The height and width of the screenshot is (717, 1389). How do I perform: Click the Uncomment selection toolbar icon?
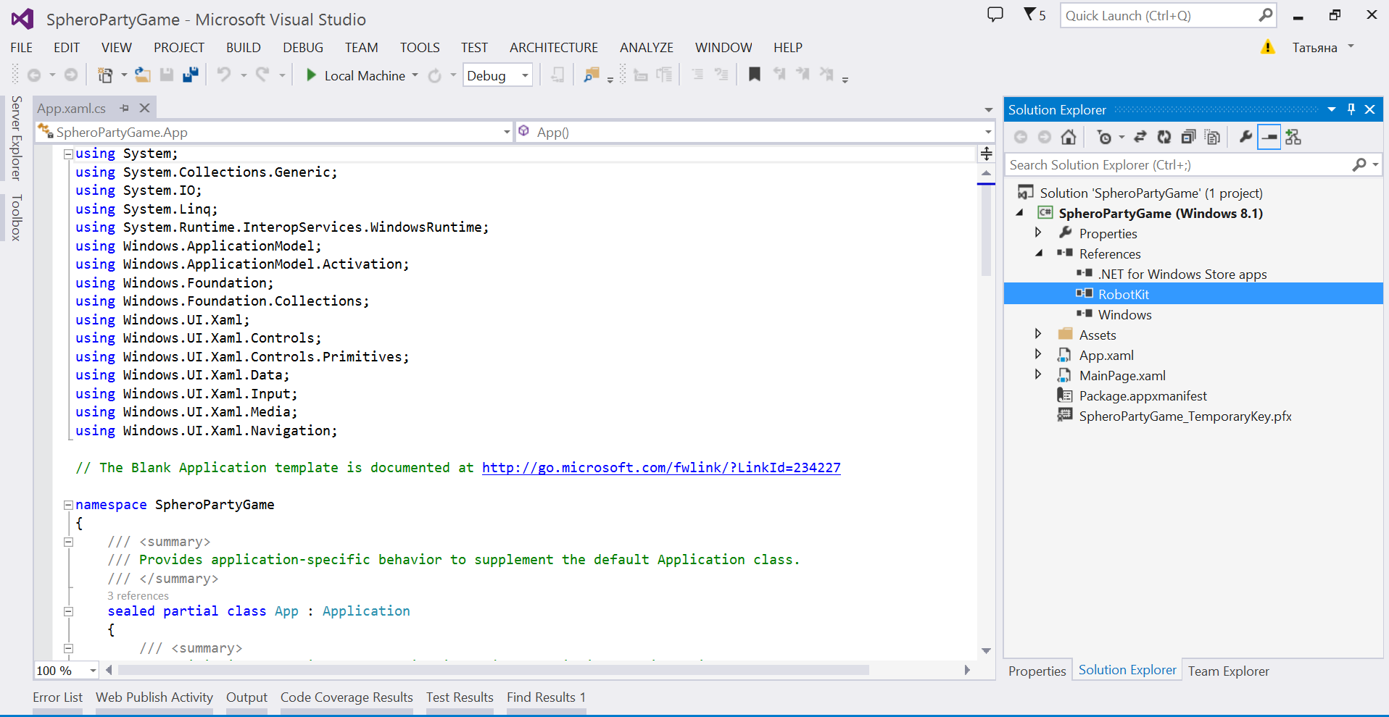[x=721, y=75]
